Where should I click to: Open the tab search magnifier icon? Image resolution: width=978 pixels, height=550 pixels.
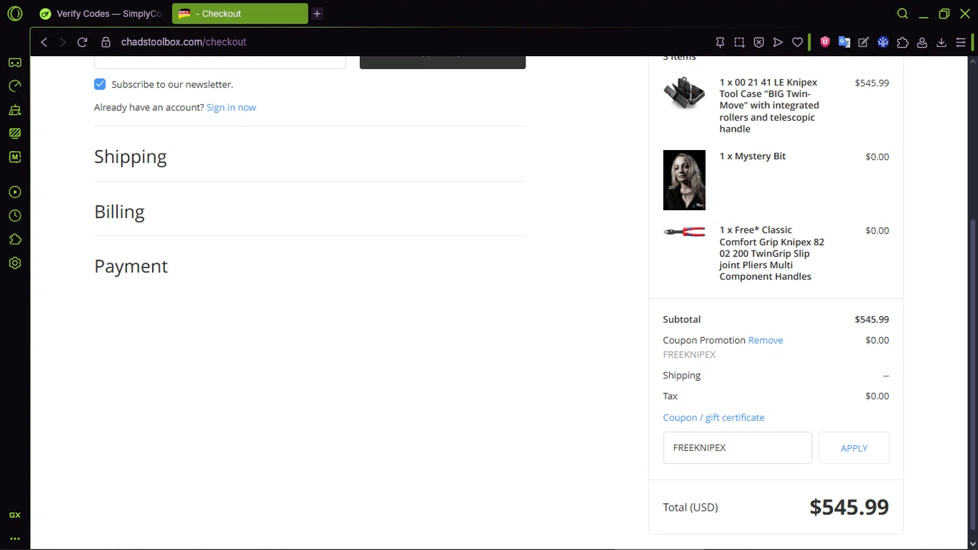(902, 14)
